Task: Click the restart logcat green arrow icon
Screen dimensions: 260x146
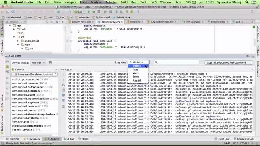Action: pyautogui.click(x=63, y=107)
